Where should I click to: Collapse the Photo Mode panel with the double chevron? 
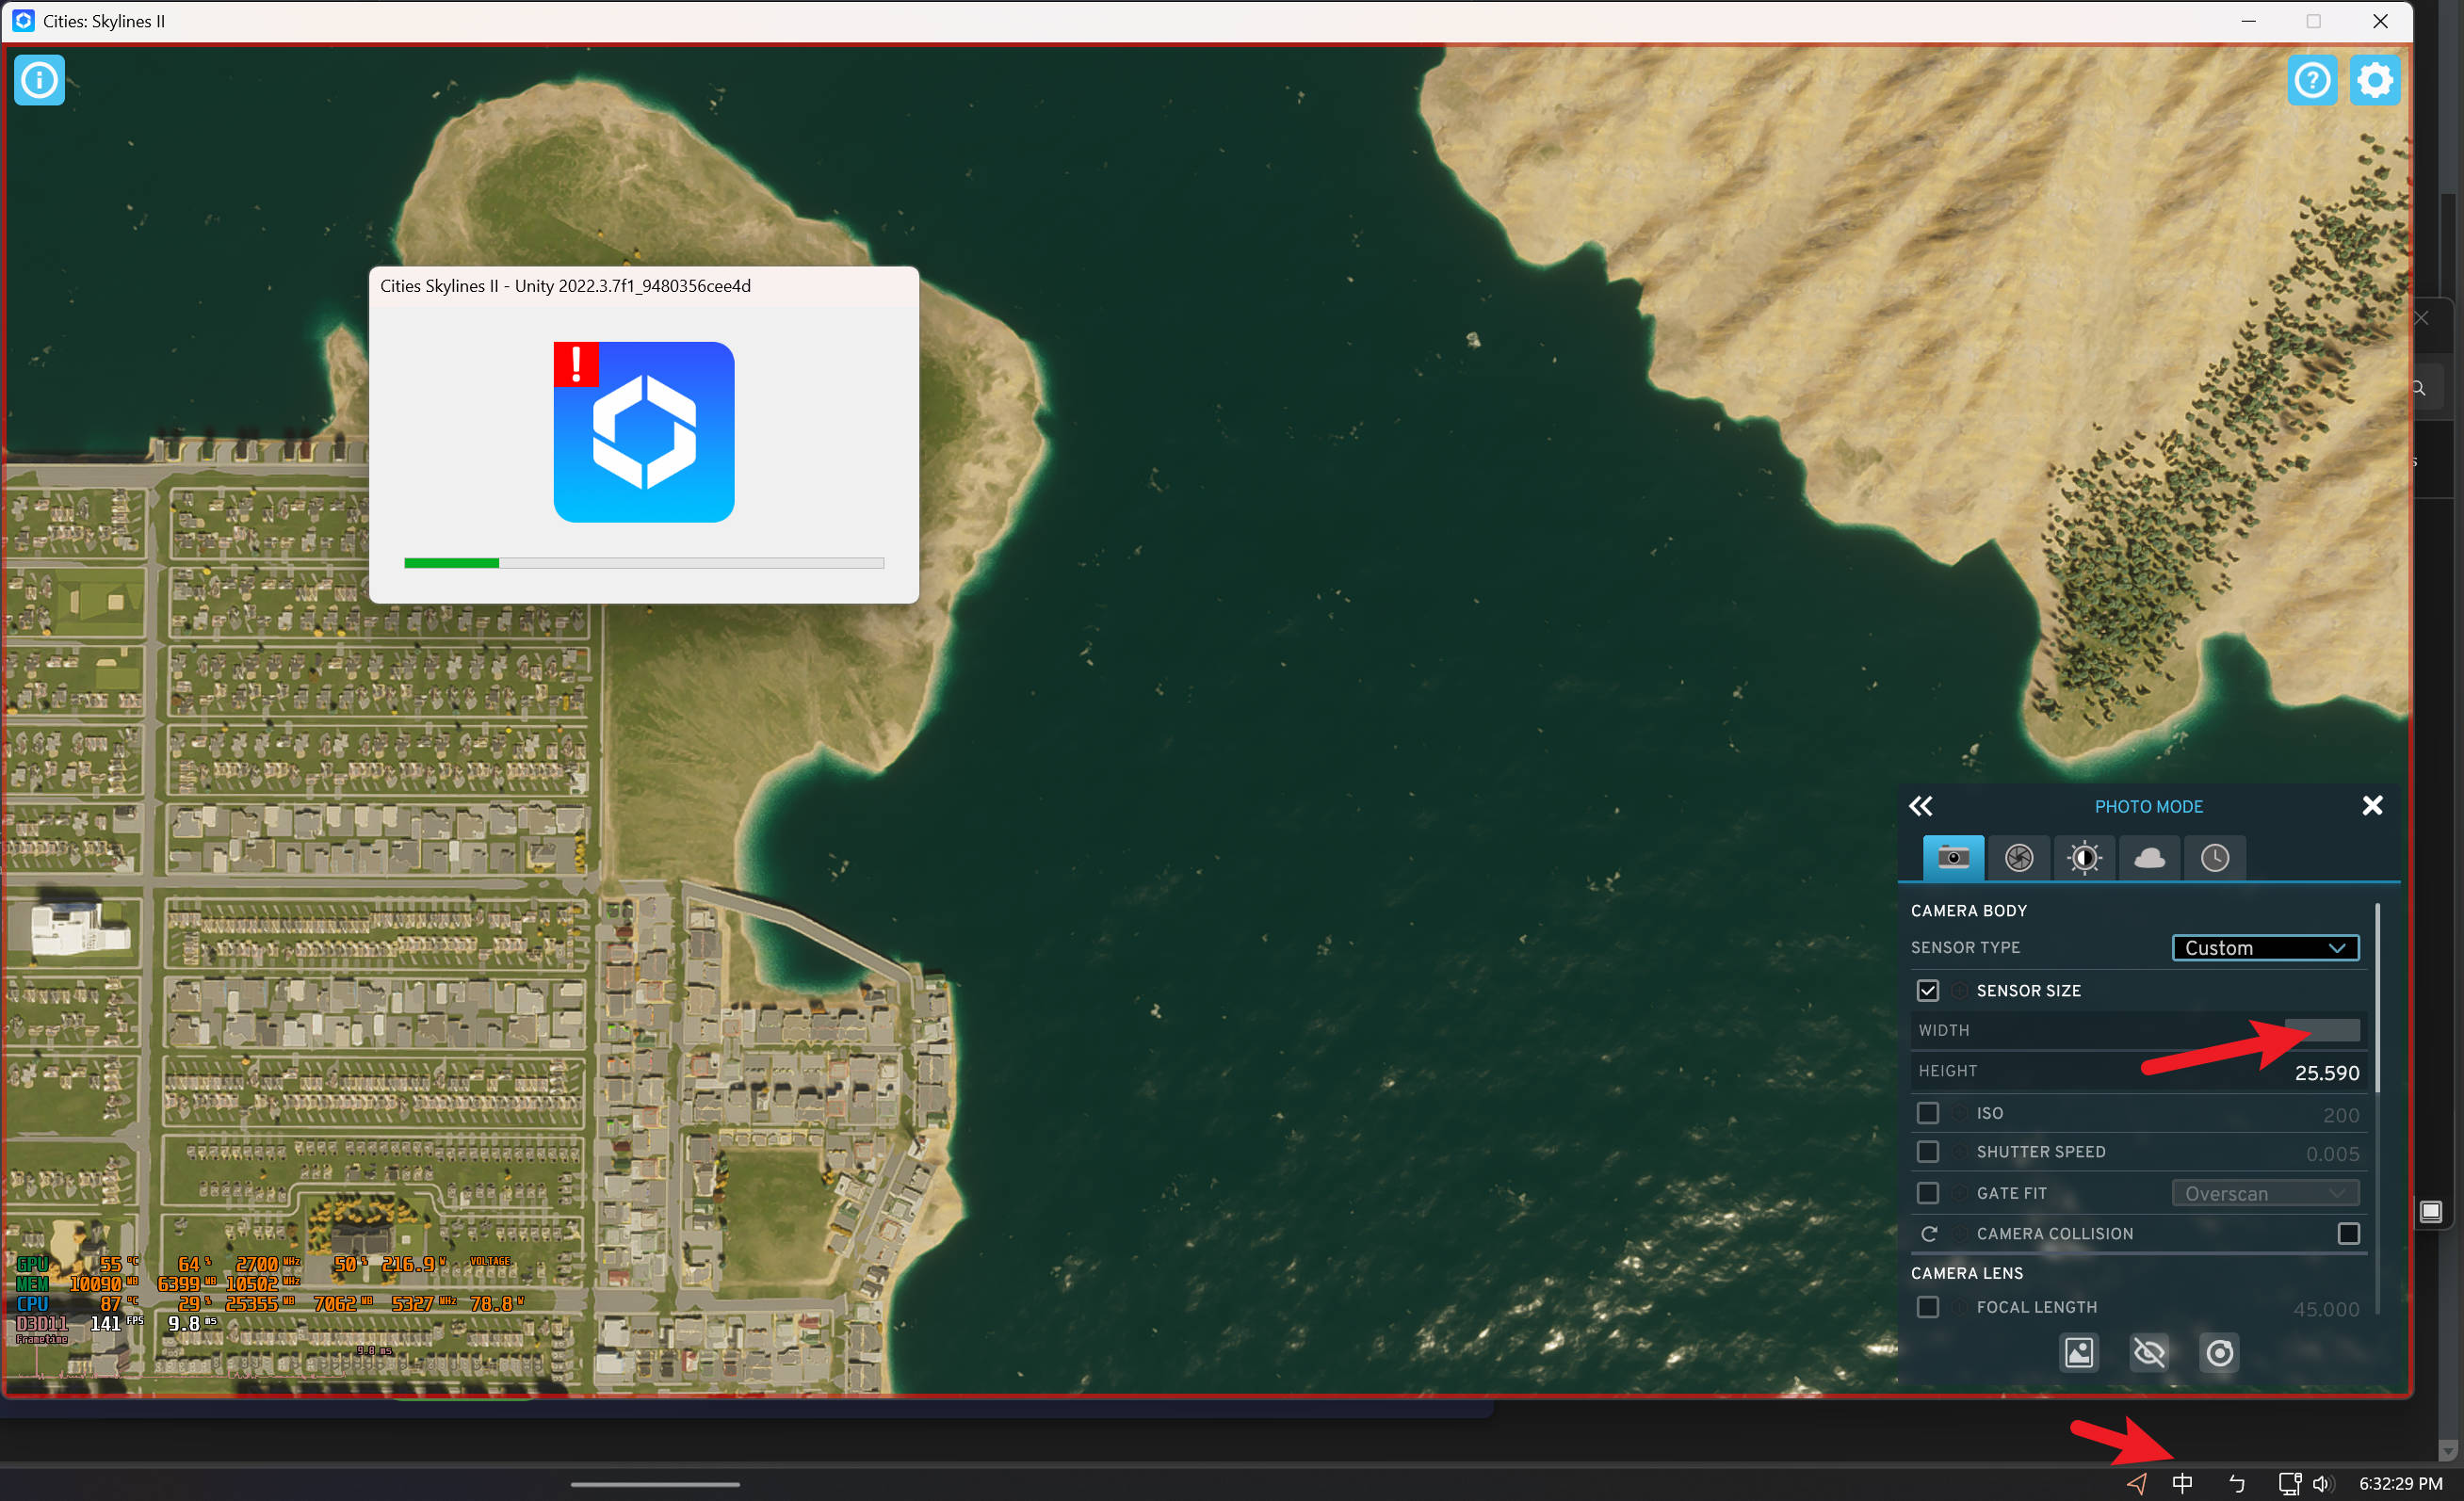click(1922, 805)
